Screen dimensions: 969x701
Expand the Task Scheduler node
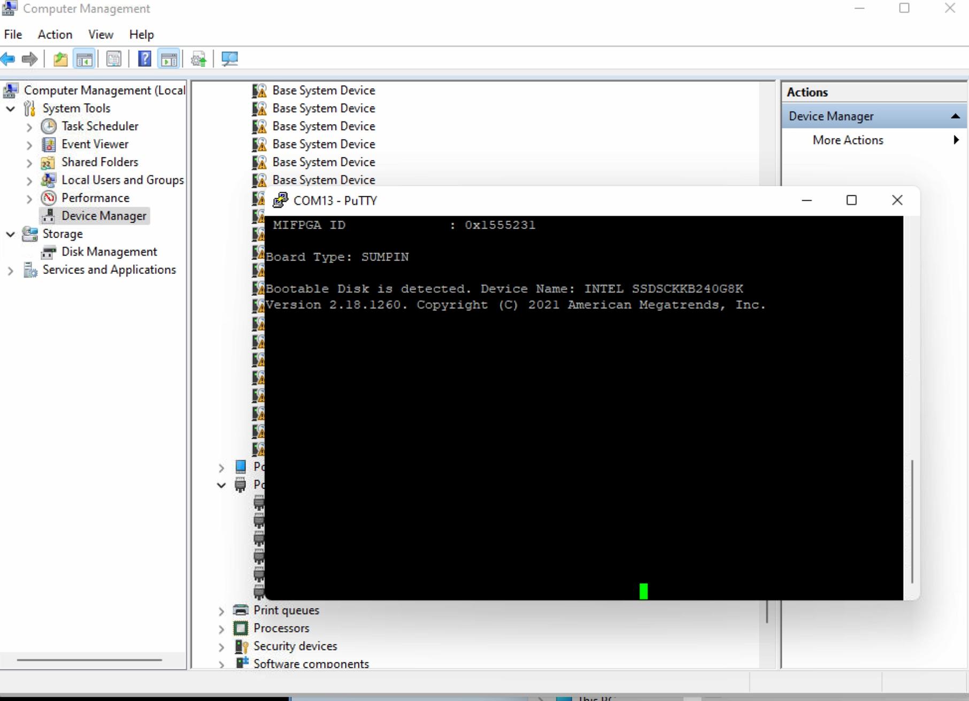tap(29, 127)
